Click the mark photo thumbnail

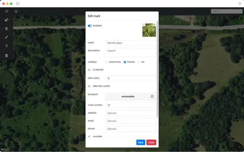149,30
